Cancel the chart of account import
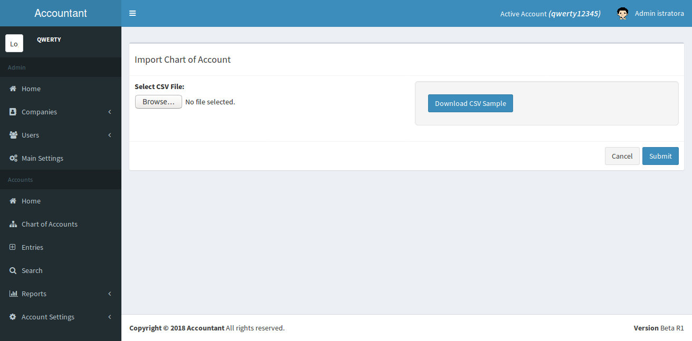The height and width of the screenshot is (341, 692). pos(622,156)
